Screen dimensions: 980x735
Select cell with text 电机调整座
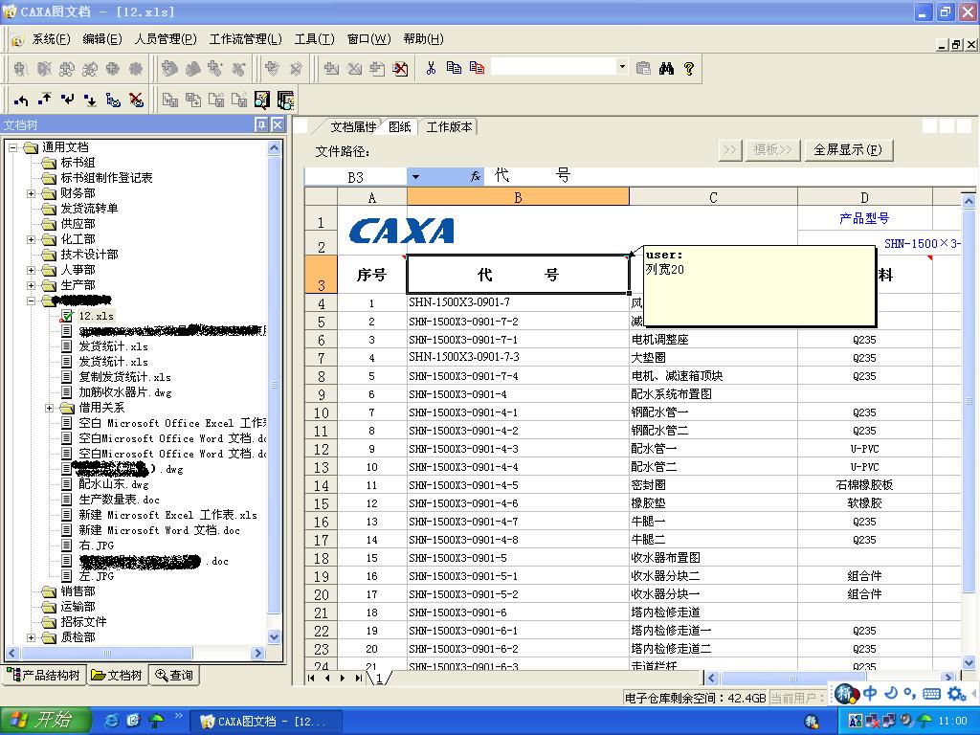point(713,340)
